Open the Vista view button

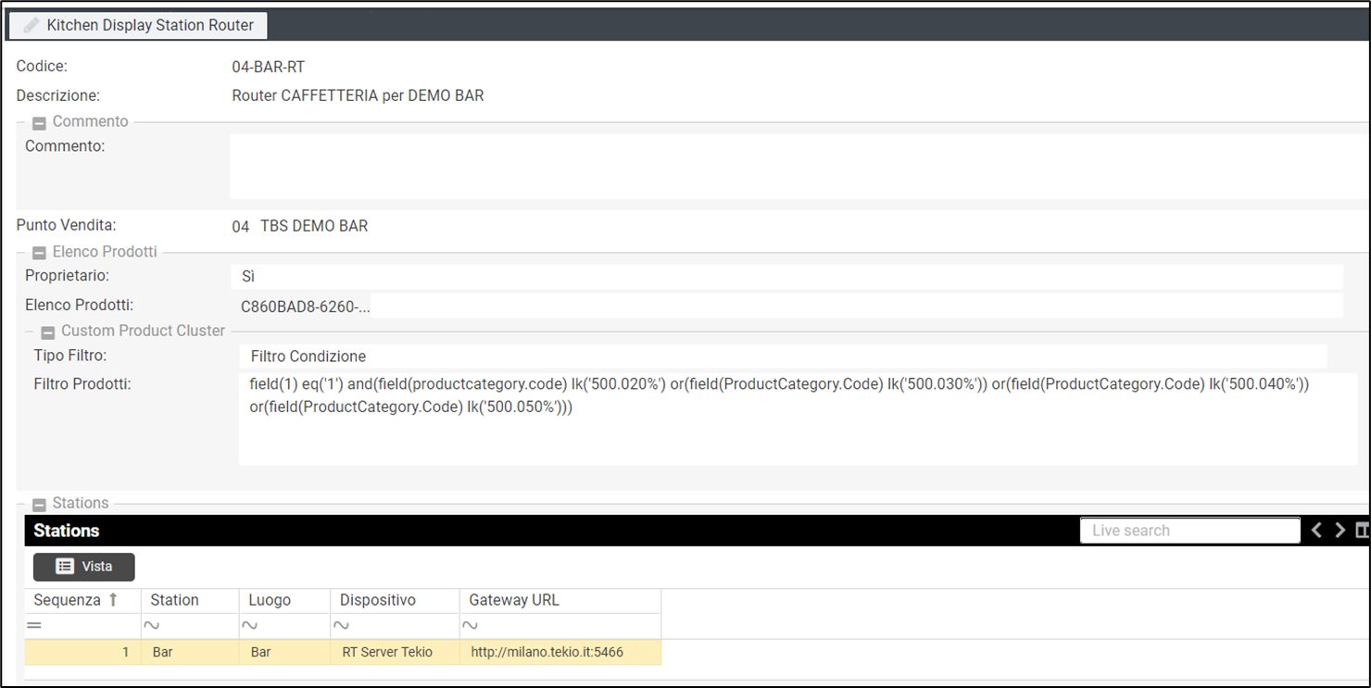[84, 567]
